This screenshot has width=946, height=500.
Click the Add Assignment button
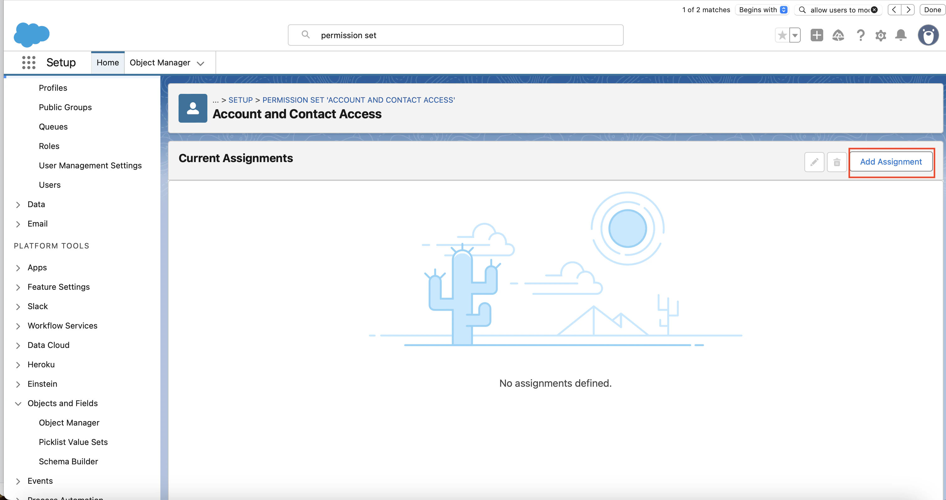click(891, 162)
